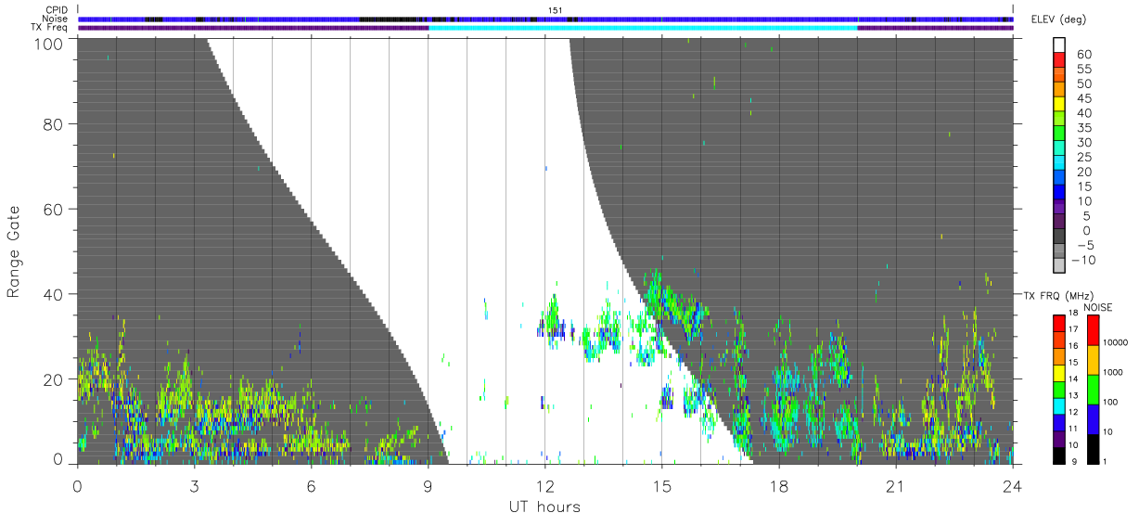This screenshot has height=526, width=1139.
Task: Click the '6' tick on UT hours axis
Action: click(x=311, y=486)
